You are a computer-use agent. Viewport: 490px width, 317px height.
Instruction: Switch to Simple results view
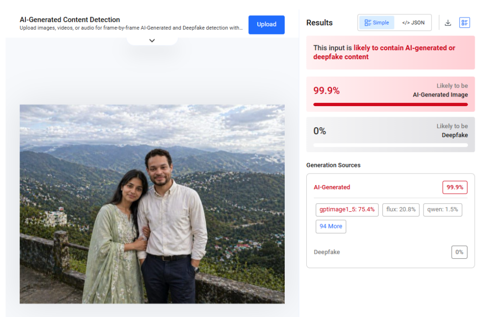(377, 22)
